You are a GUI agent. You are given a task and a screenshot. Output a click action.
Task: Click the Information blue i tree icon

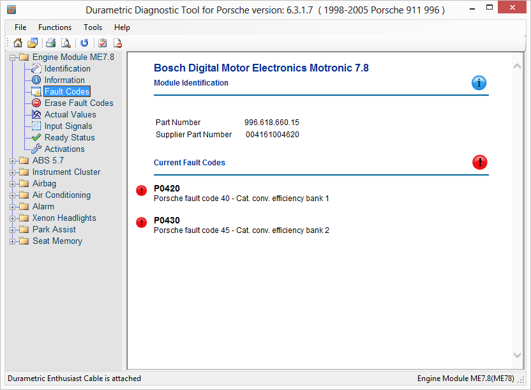coord(36,80)
